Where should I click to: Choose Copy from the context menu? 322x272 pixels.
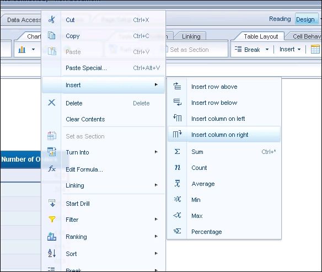[x=103, y=36]
